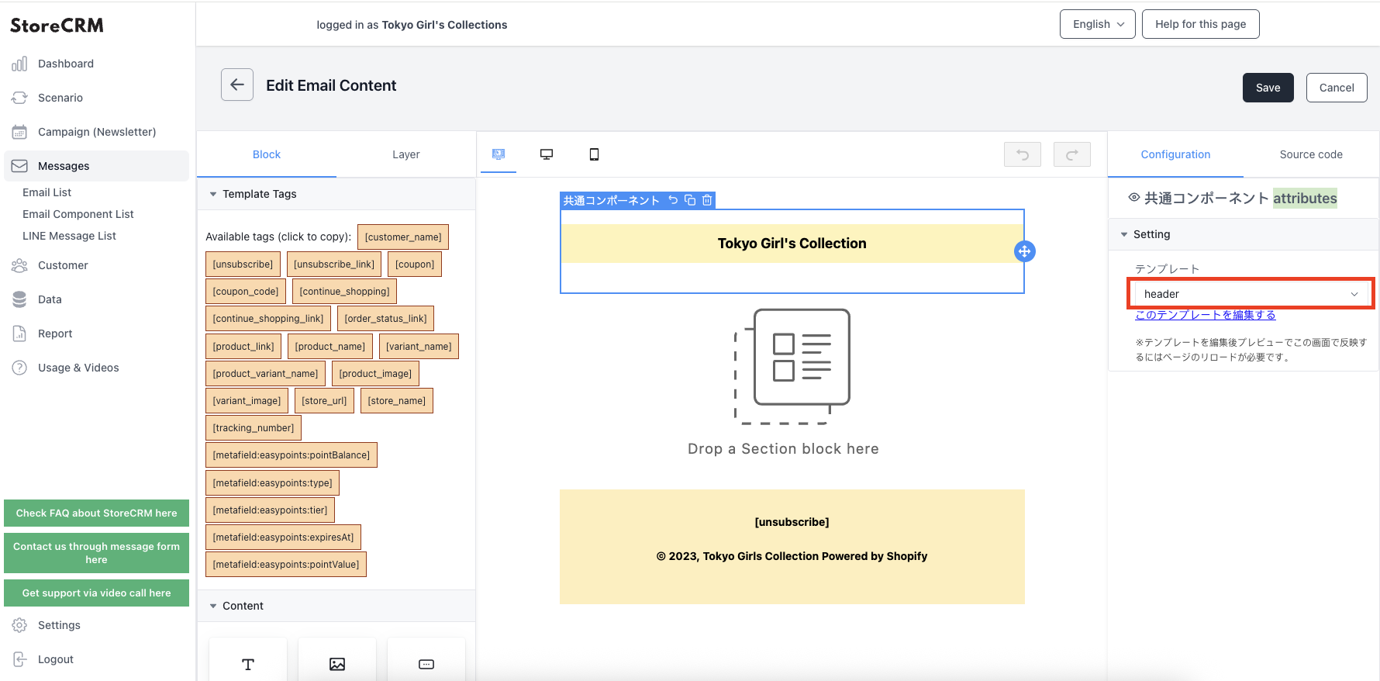Screen dimensions: 1380x681
Task: Undo the last edit
Action: pos(1023,154)
